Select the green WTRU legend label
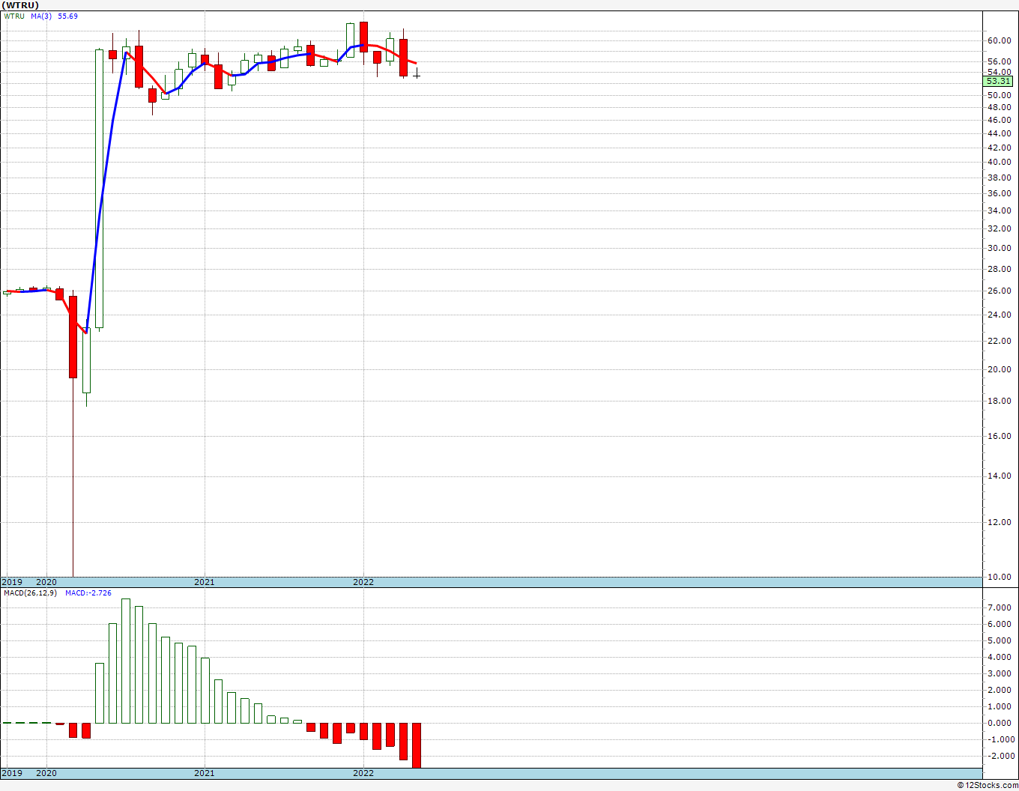Screen dimensions: 1019x791 [14, 16]
